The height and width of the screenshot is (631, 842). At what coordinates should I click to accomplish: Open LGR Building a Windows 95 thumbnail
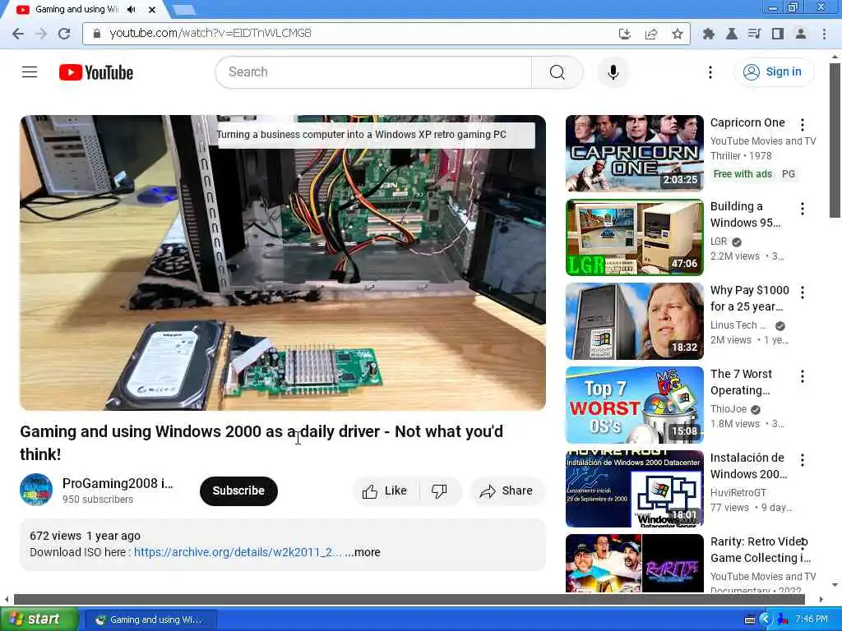[635, 237]
